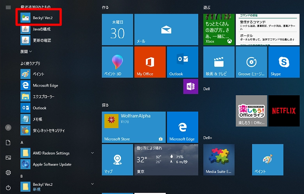304x194 pixels.
Task: Open Becky! Ver.2 in recently added list
Action: point(43,18)
